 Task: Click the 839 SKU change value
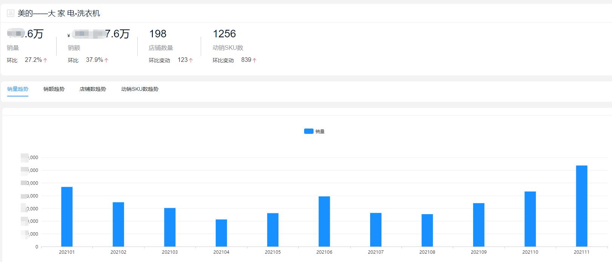point(246,60)
